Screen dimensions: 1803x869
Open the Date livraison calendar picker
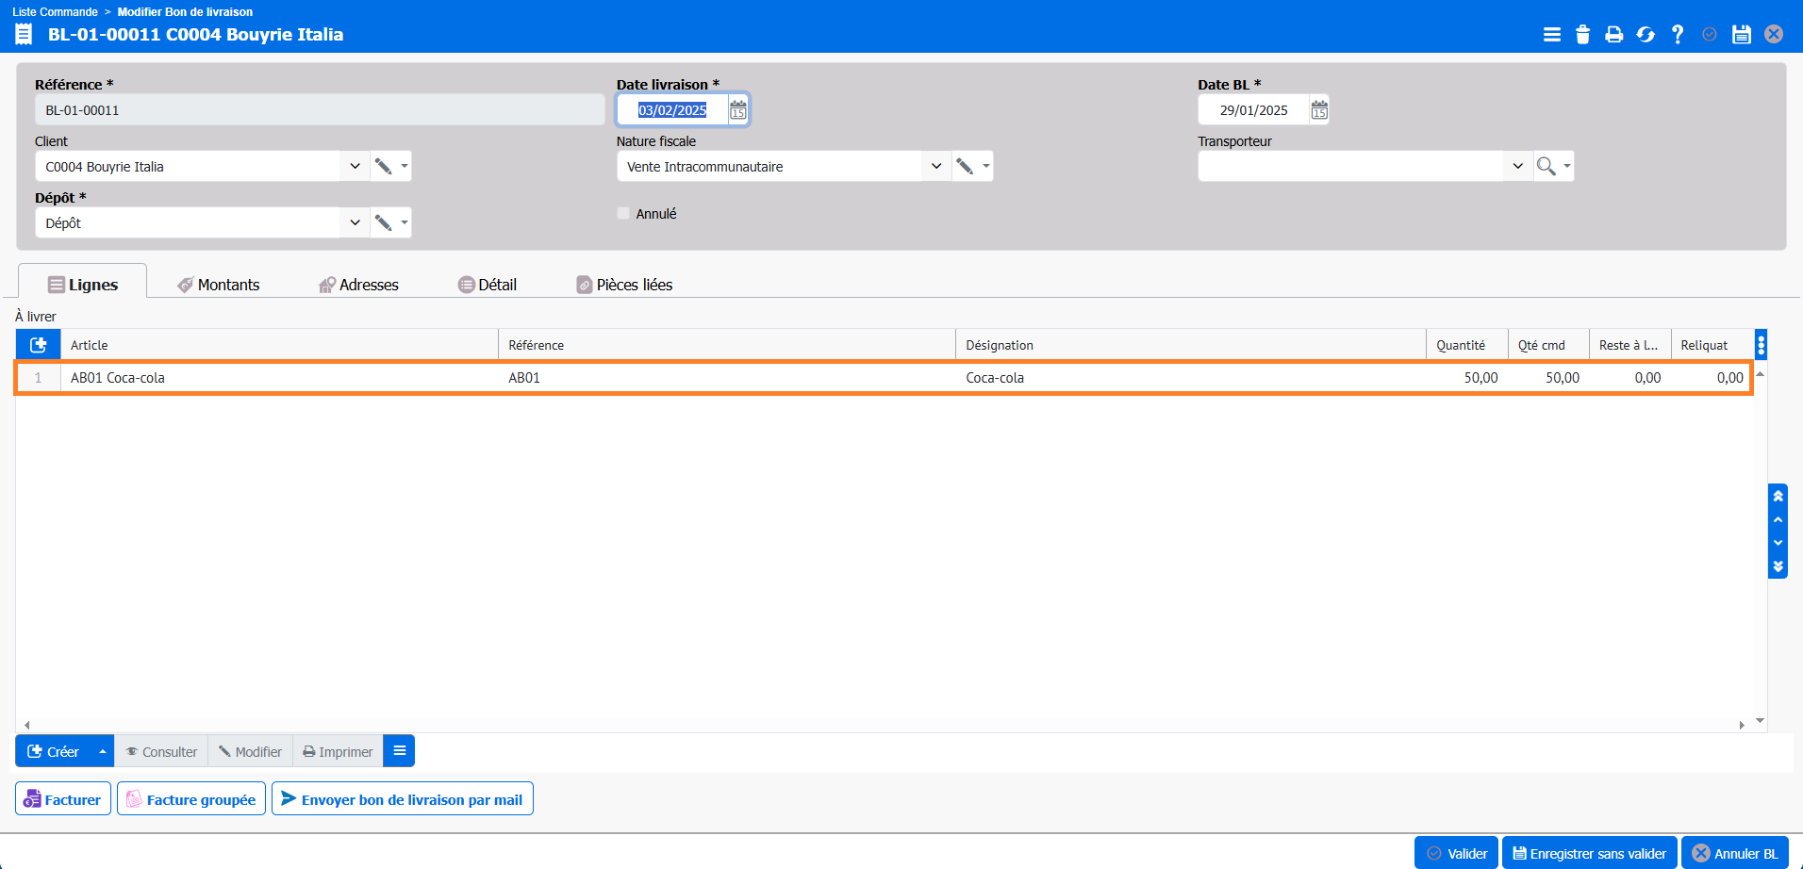pyautogui.click(x=738, y=110)
